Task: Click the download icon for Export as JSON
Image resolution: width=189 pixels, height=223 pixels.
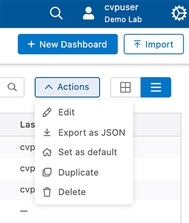Action: [x=47, y=132]
